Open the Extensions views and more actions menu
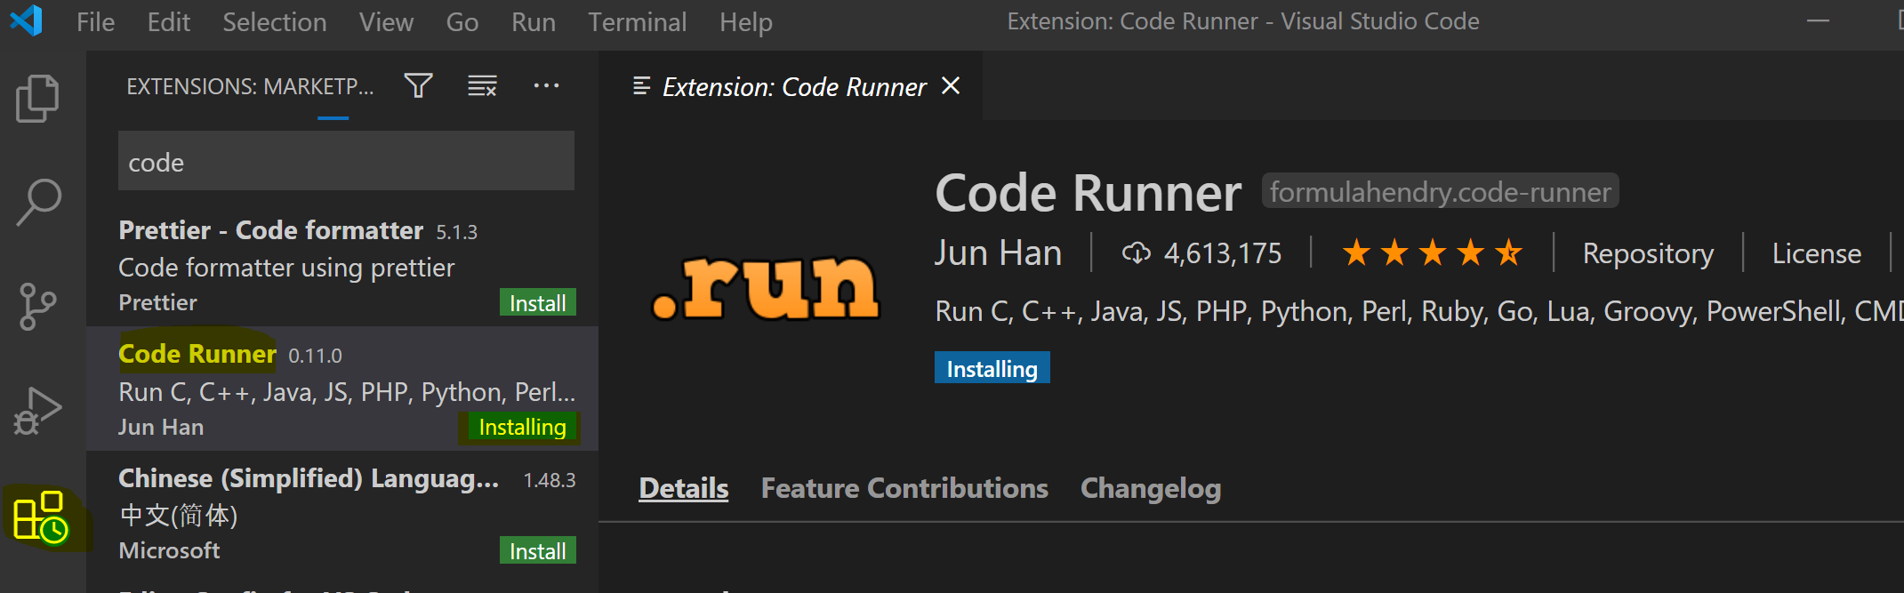The height and width of the screenshot is (593, 1904). [x=546, y=85]
